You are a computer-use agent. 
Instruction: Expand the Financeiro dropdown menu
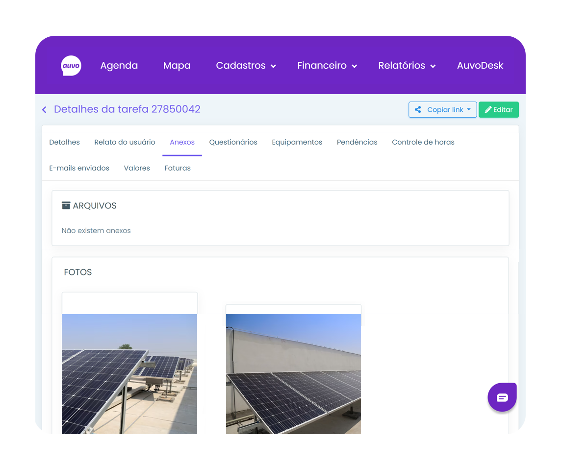[x=327, y=66]
